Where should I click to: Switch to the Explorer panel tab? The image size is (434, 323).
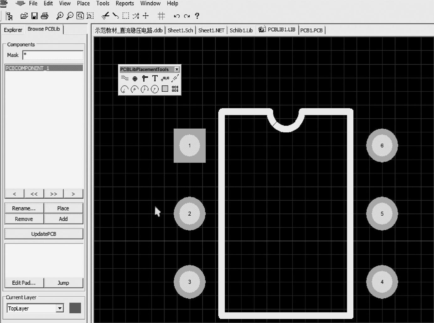pos(13,30)
